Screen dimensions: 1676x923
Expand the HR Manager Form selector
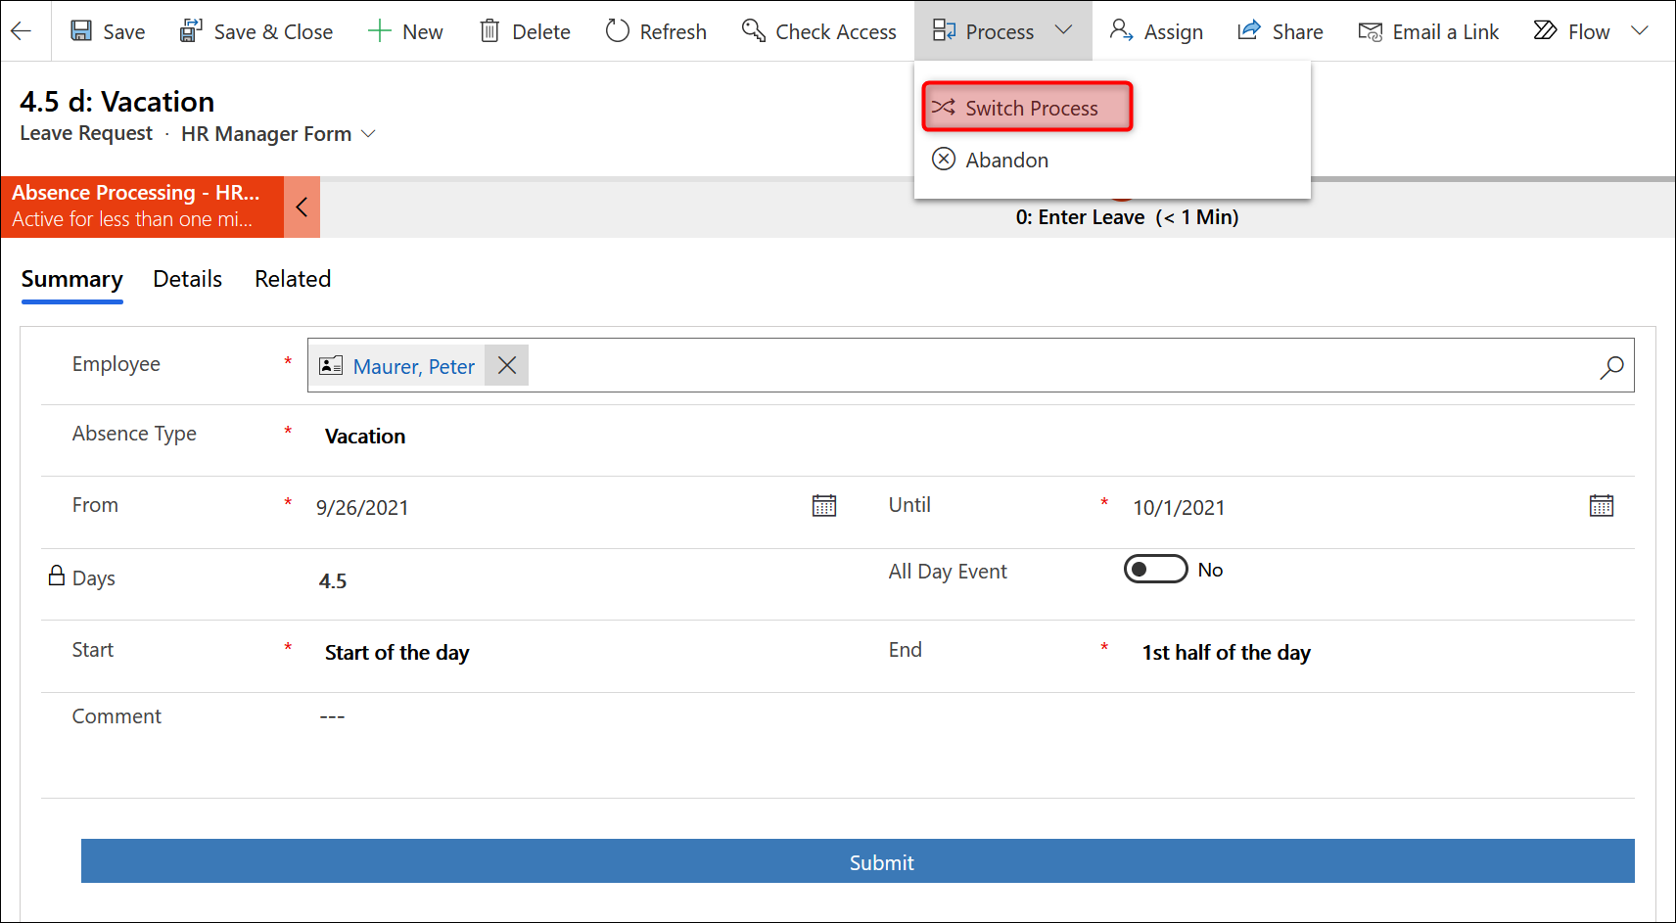369,134
